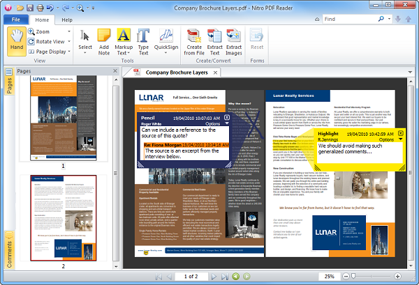Click Fiona Morgan's reply header
The height and width of the screenshot is (285, 419).
pos(186,145)
